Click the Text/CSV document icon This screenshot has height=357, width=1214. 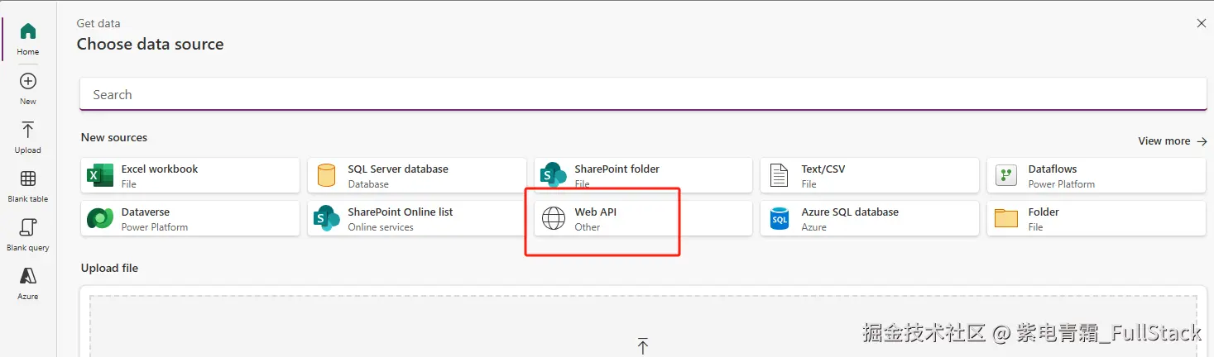(780, 175)
